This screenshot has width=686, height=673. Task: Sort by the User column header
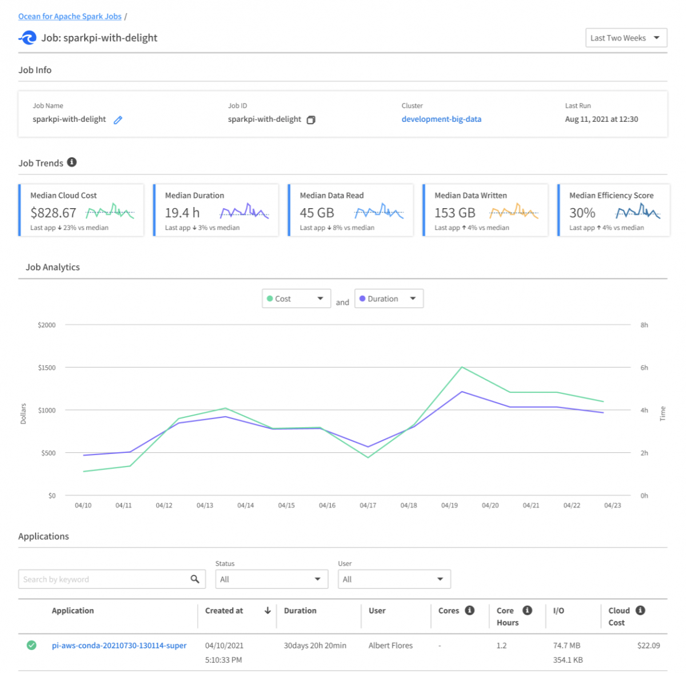pyautogui.click(x=377, y=611)
